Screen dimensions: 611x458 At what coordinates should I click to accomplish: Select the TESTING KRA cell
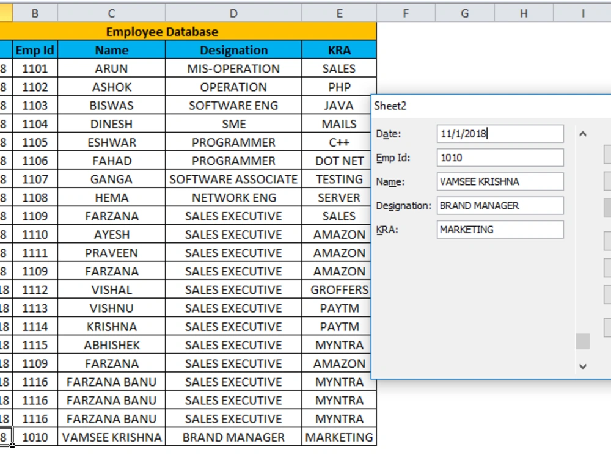click(x=337, y=179)
